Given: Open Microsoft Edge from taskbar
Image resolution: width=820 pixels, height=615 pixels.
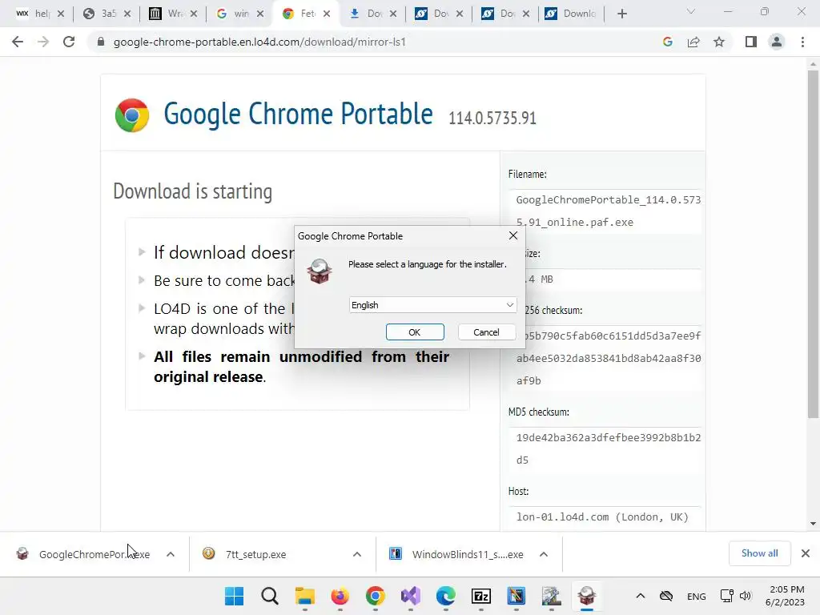Looking at the screenshot, I should (445, 596).
